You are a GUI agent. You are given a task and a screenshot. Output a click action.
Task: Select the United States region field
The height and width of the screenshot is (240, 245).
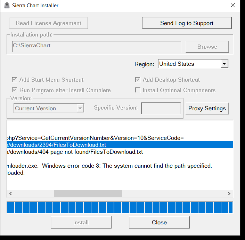tap(193, 64)
